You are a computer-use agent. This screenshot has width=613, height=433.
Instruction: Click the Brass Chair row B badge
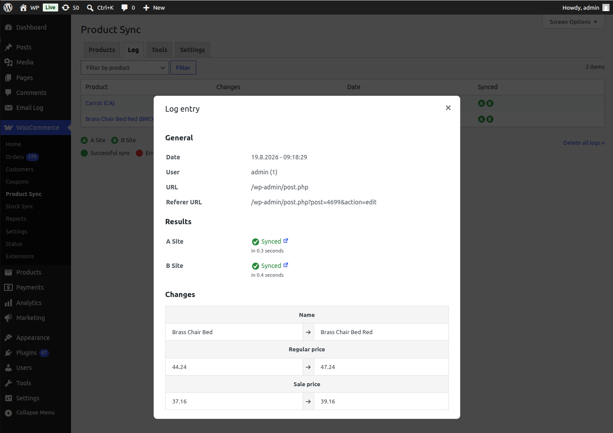click(490, 119)
